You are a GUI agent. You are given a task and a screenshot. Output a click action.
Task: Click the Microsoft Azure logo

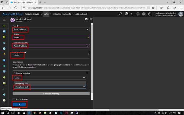coord(13,14)
